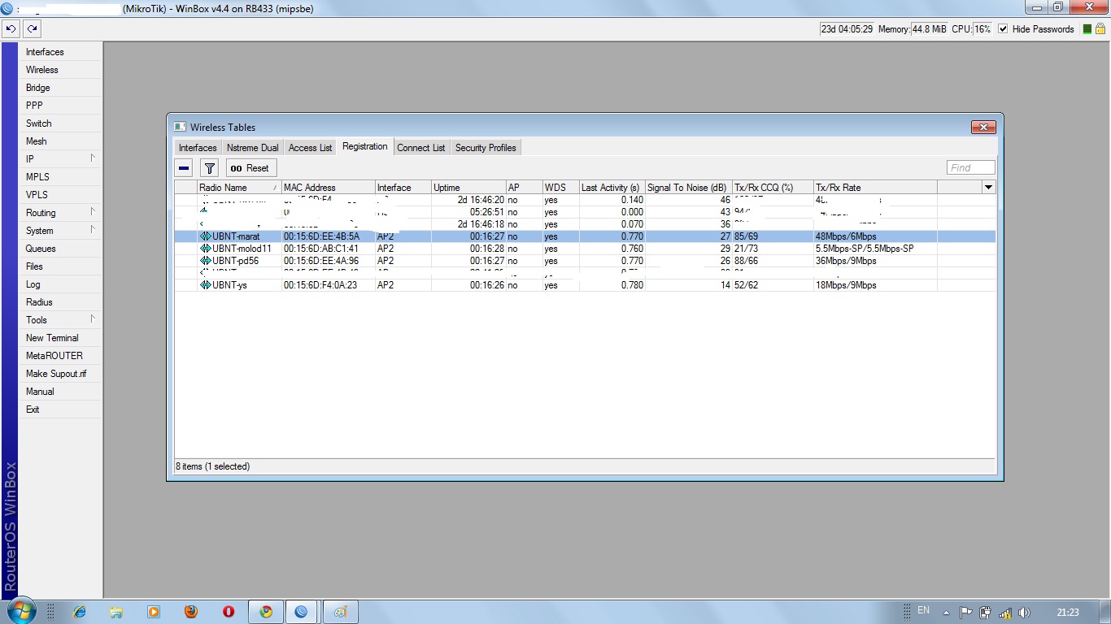Open the column selector dropdown arrow
The height and width of the screenshot is (624, 1111).
point(988,188)
